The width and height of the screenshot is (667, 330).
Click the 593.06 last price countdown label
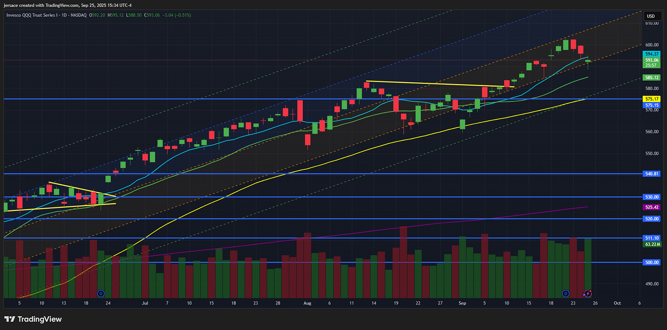tap(651, 62)
